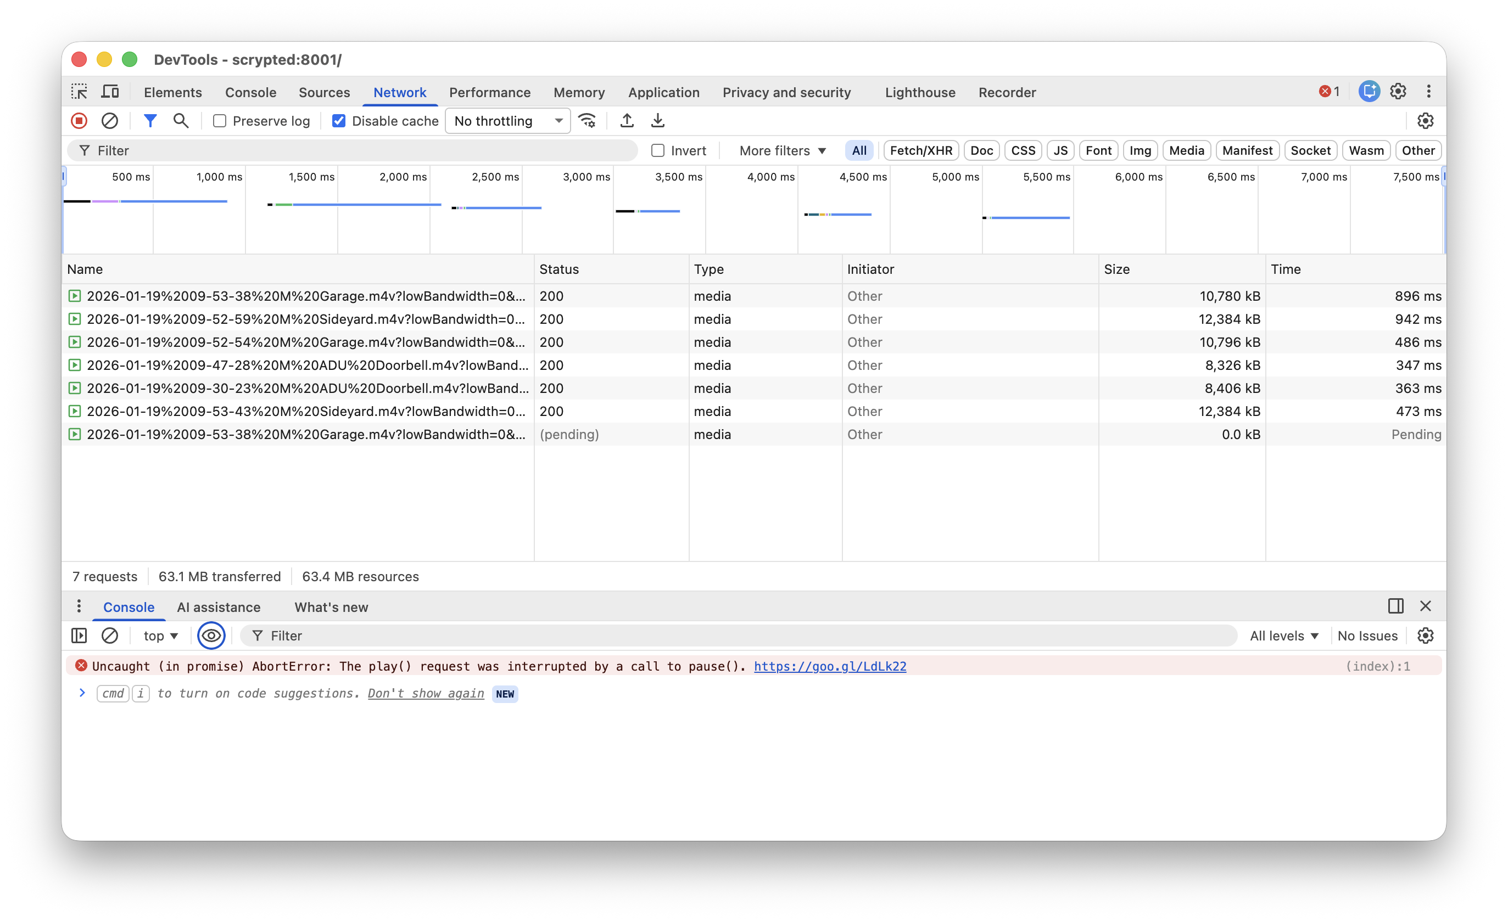Open the AI assistance drawer tab

[x=219, y=607]
